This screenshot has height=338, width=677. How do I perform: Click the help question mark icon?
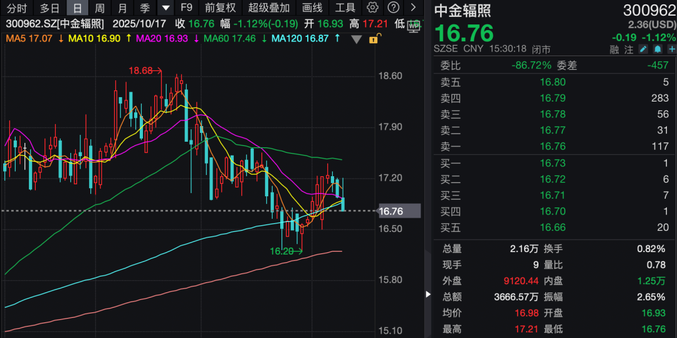[393, 8]
